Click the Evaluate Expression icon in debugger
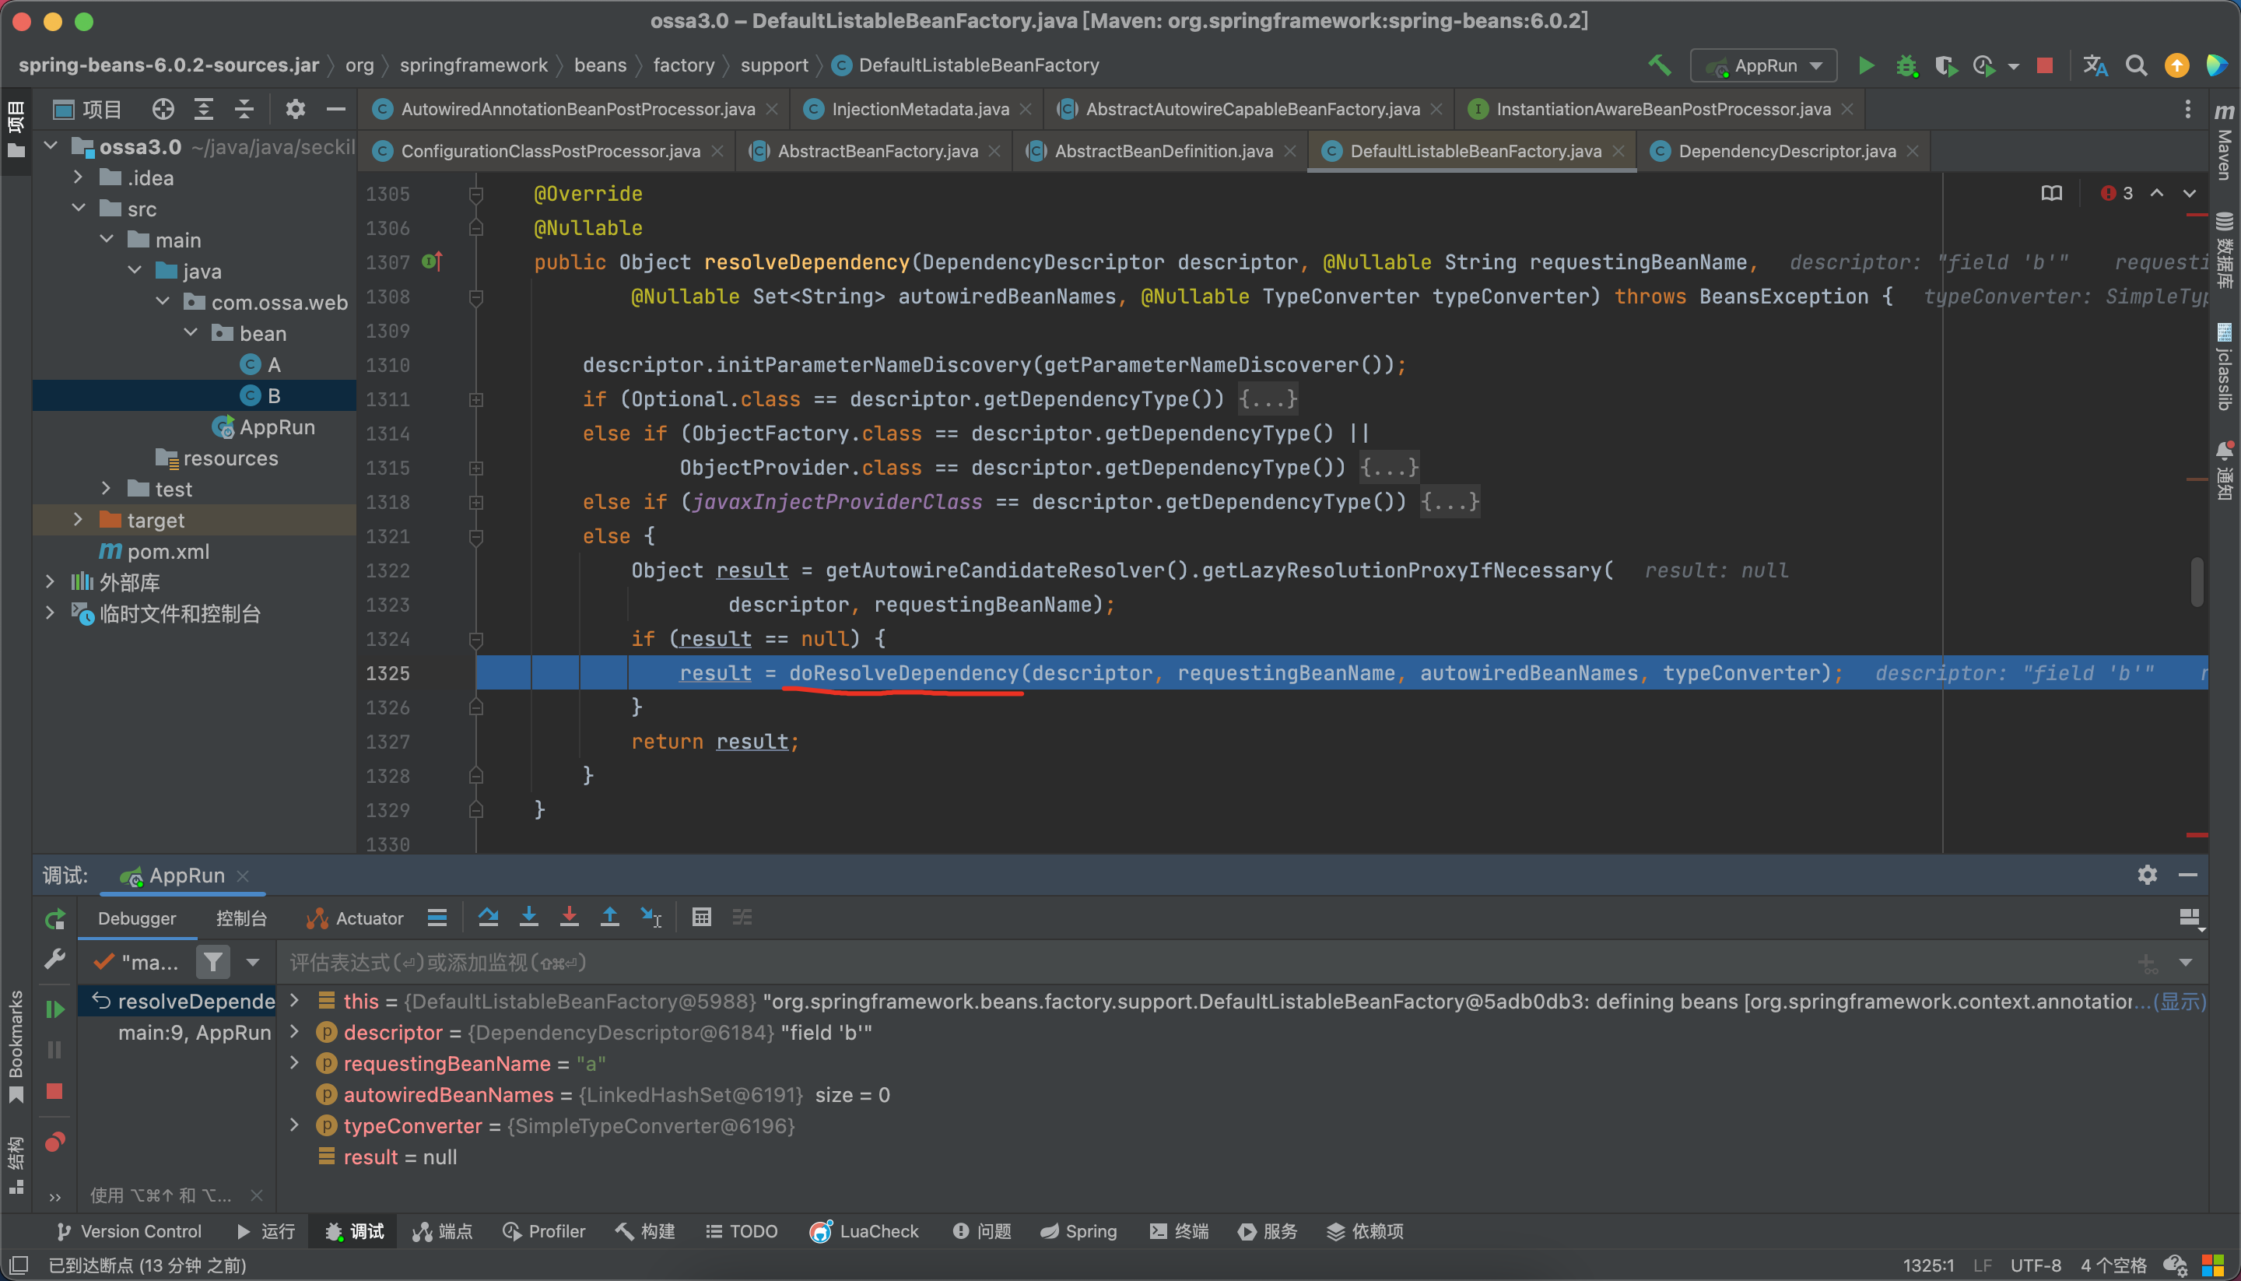This screenshot has width=2241, height=1281. tap(700, 918)
